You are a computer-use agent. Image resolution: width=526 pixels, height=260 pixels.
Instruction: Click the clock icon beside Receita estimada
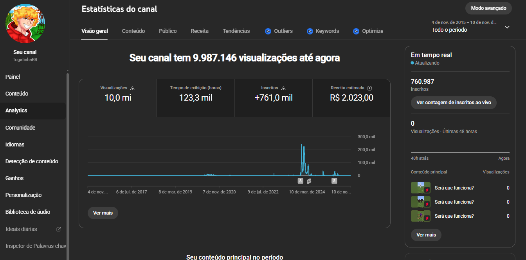369,88
